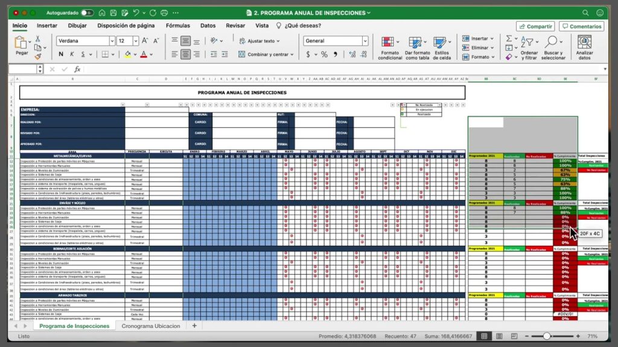
Task: Open Formato condicional menu
Action: coord(390,48)
